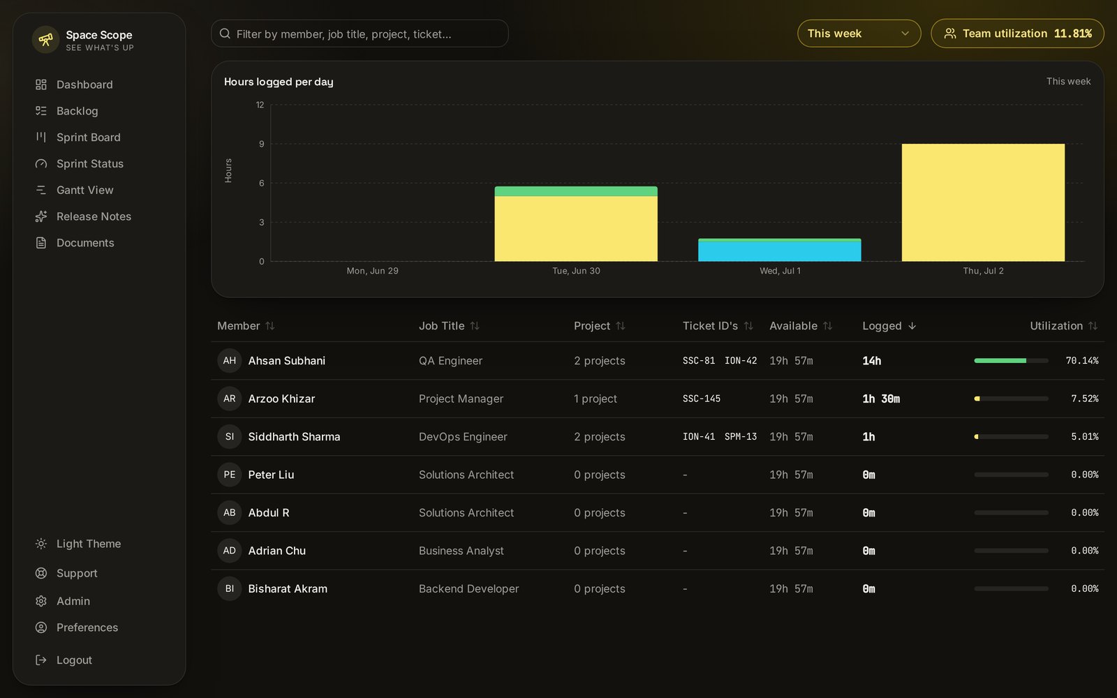This screenshot has width=1117, height=698.
Task: Sort table by Job Title column
Action: (450, 326)
